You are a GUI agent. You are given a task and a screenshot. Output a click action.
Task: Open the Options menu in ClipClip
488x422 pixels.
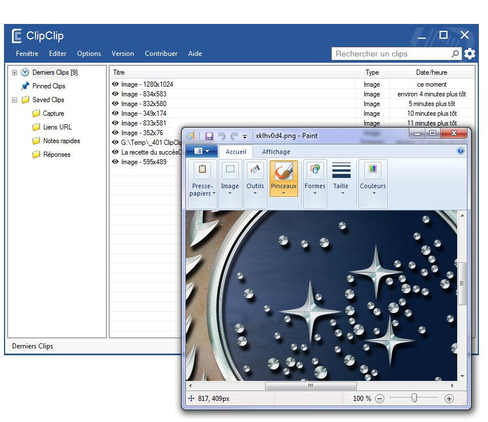click(x=89, y=54)
